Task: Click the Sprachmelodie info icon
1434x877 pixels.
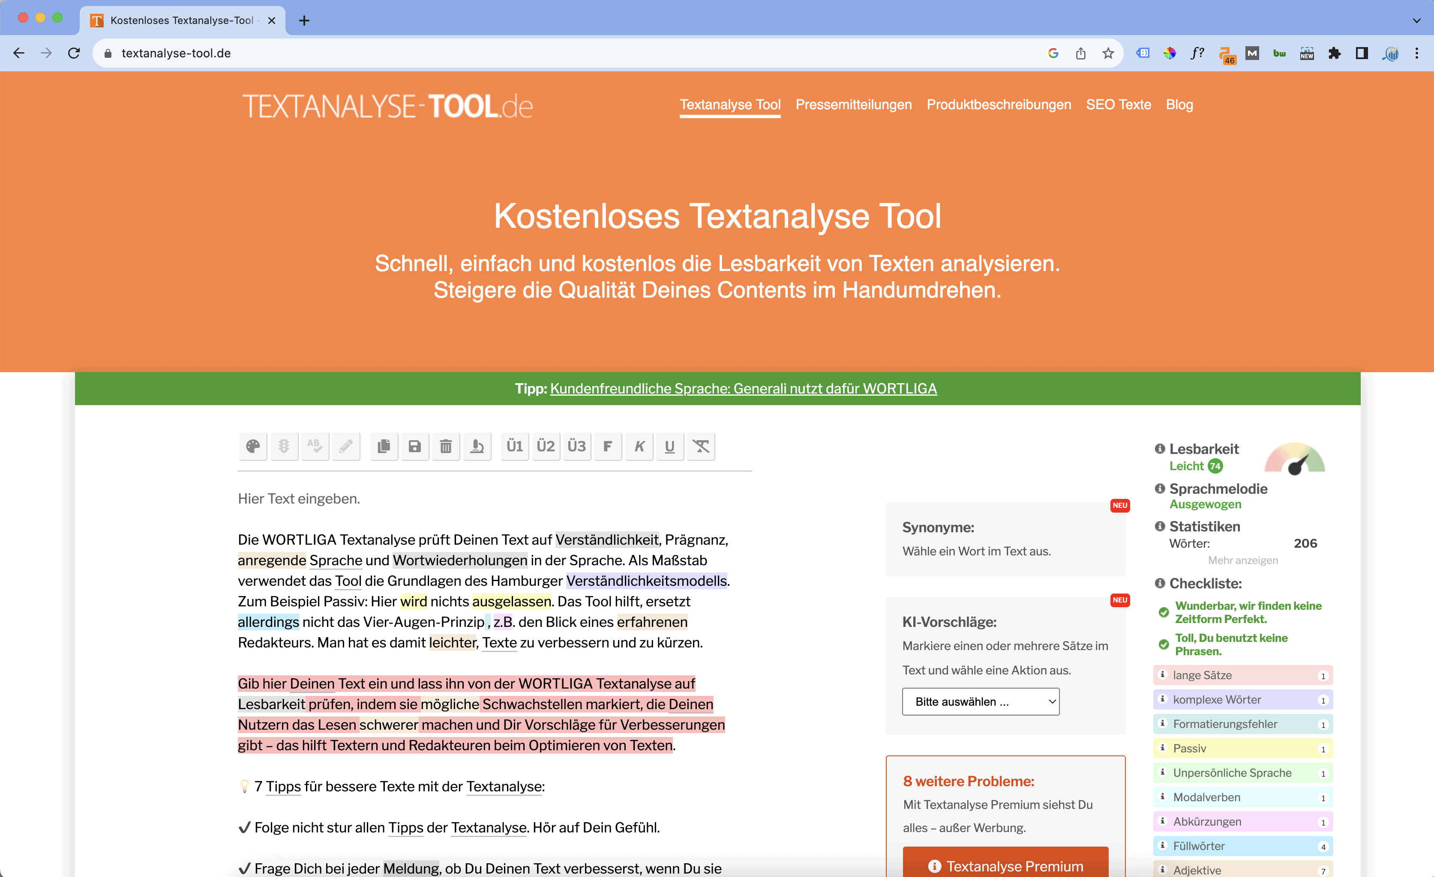Action: [x=1160, y=489]
